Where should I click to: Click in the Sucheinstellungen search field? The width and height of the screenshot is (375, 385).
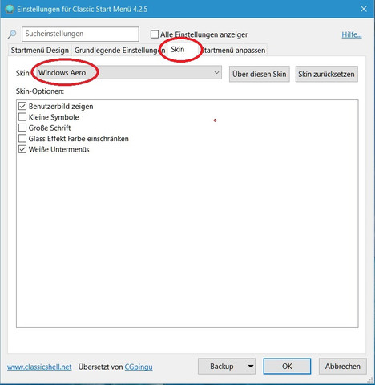pos(80,34)
